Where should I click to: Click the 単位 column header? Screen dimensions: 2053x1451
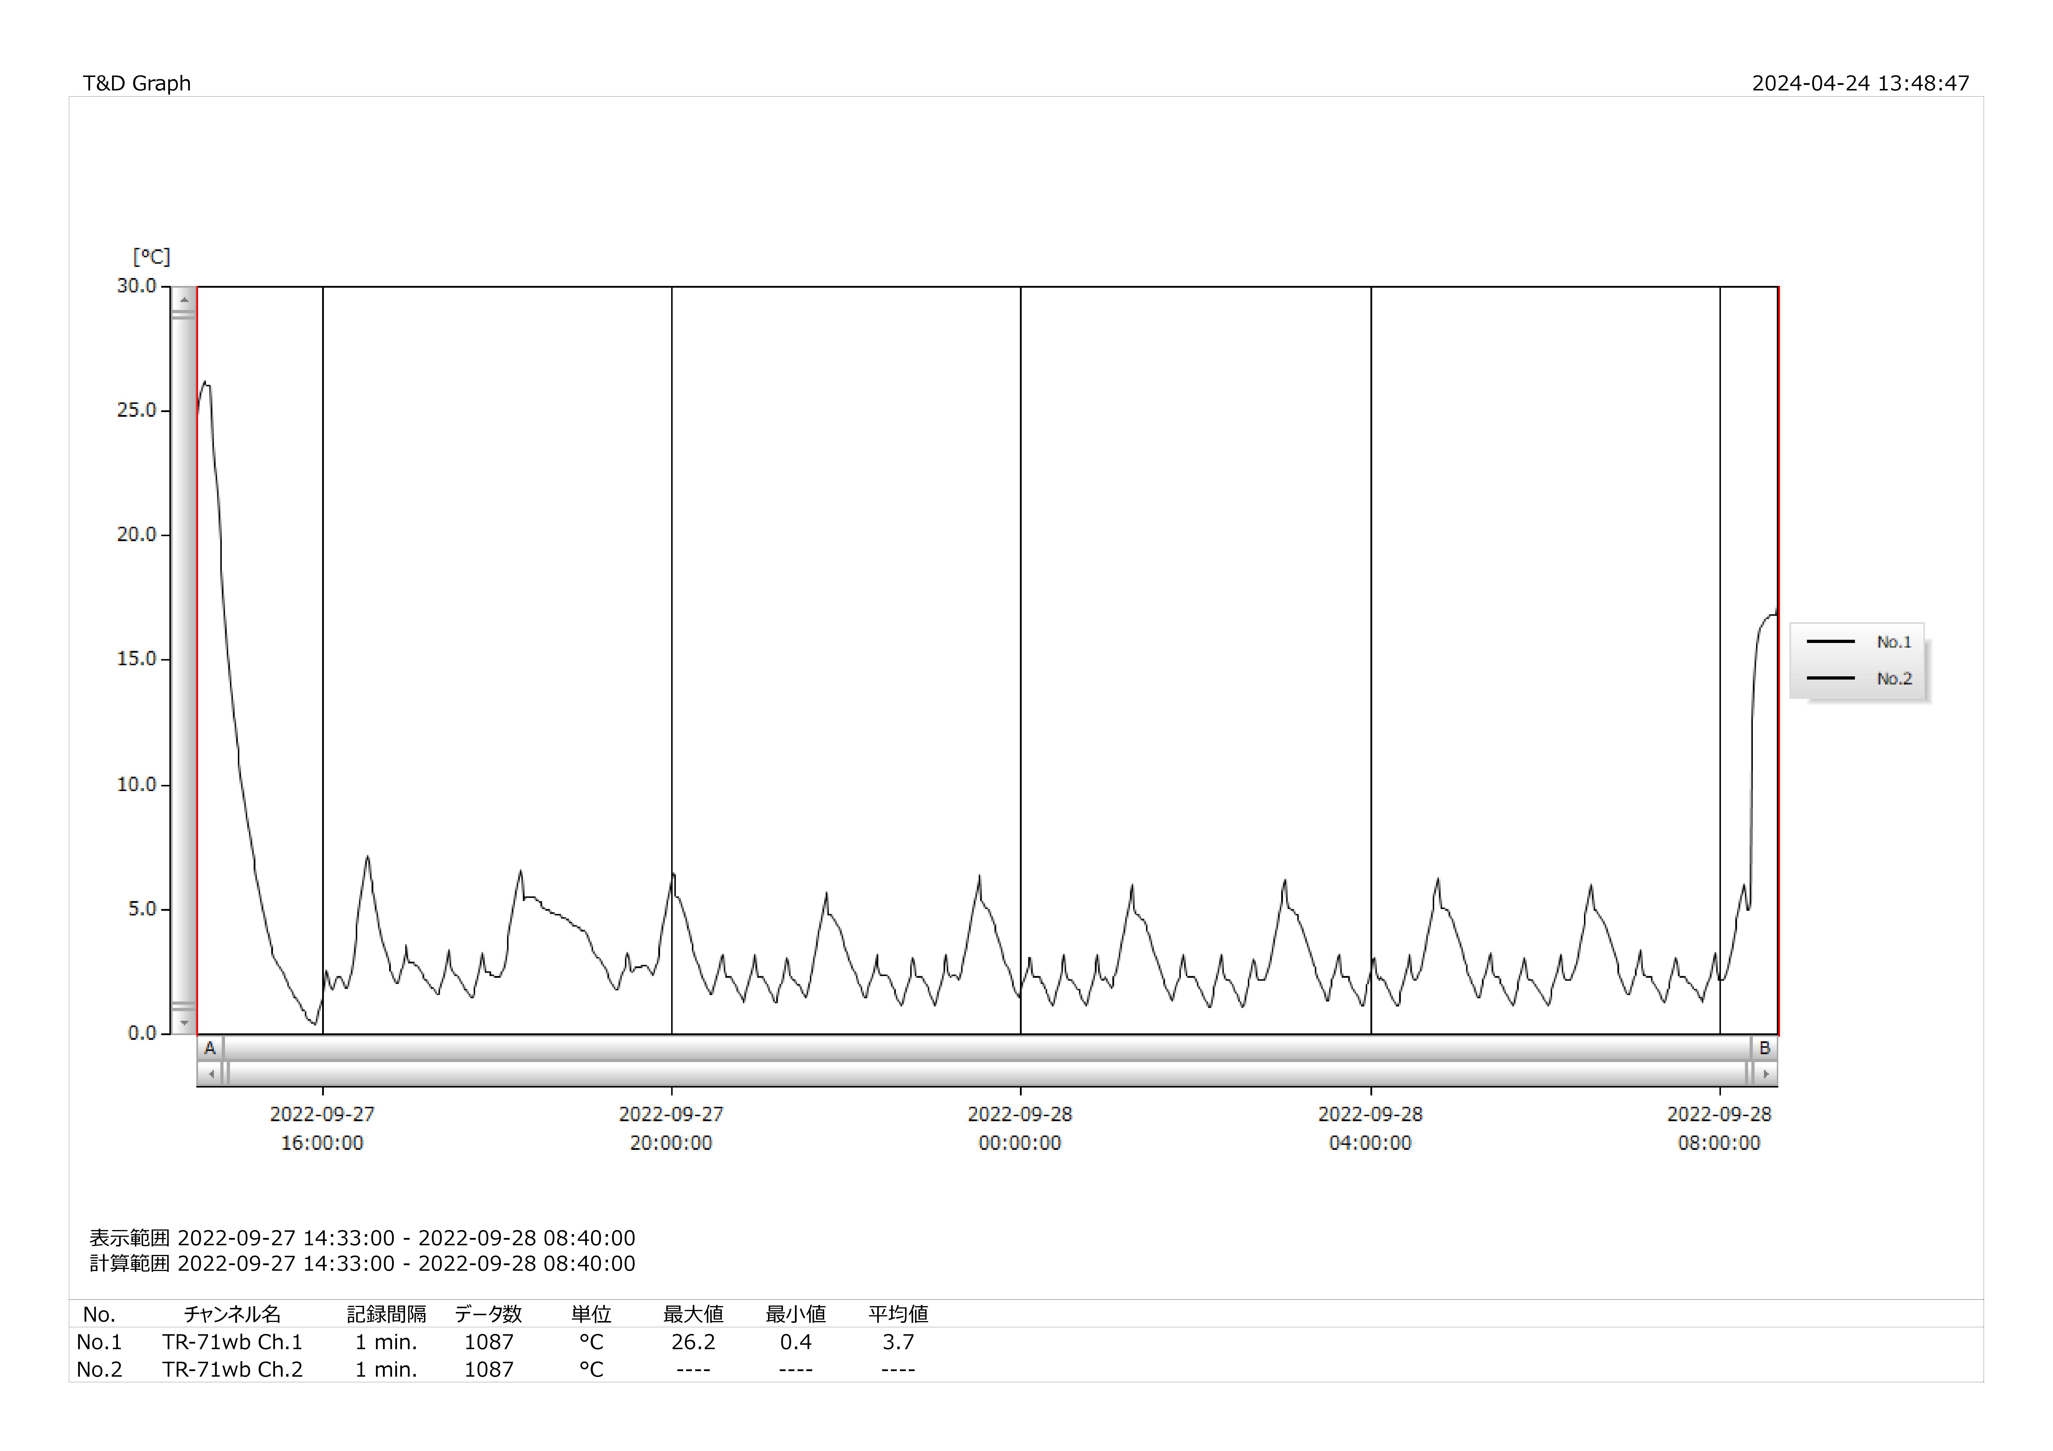pos(591,1314)
